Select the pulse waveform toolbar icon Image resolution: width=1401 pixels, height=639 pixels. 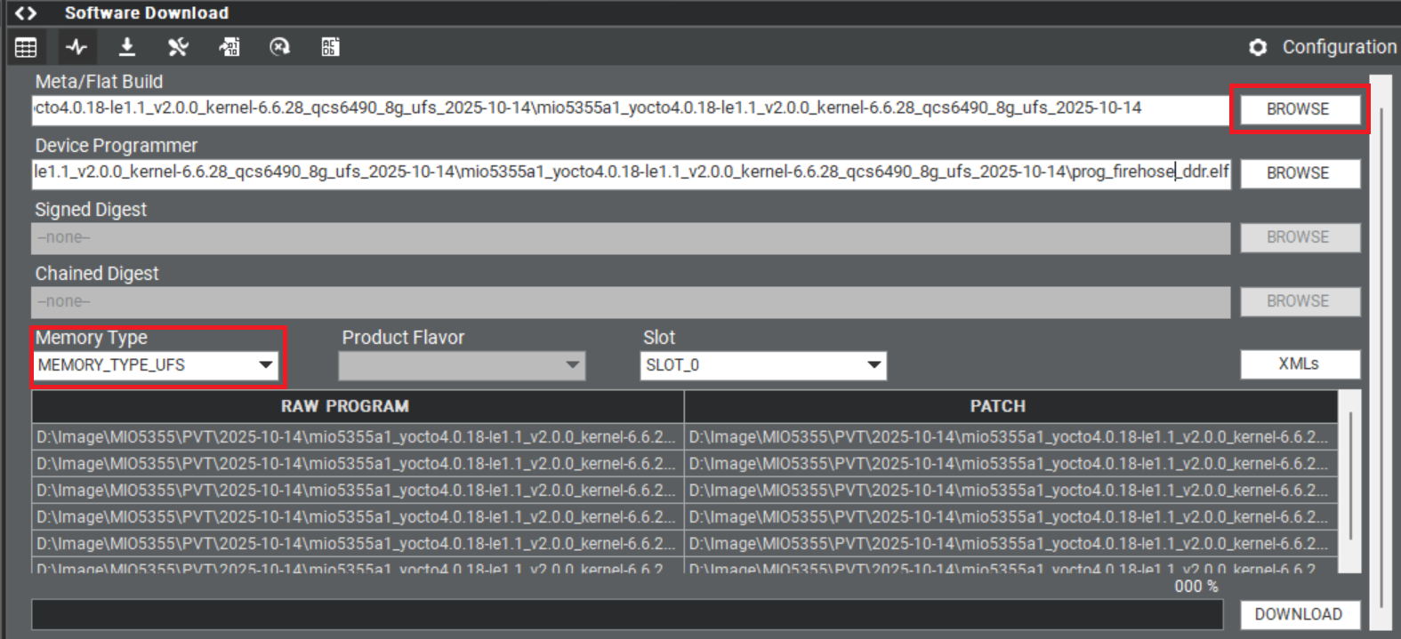click(76, 47)
